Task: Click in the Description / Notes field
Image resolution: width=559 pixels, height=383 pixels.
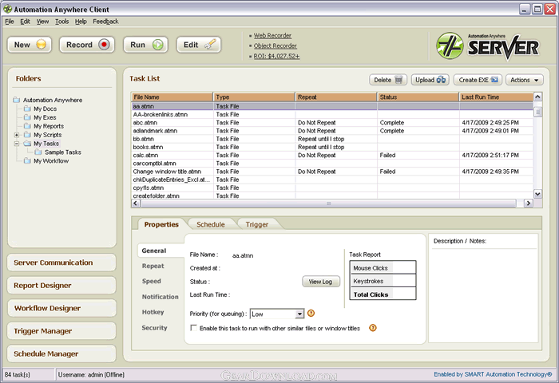Action: [x=483, y=295]
